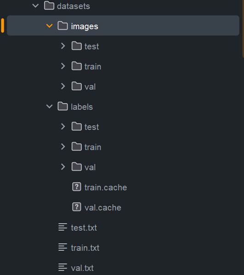
Task: Click the test.txt text file icon
Action: 62,227
